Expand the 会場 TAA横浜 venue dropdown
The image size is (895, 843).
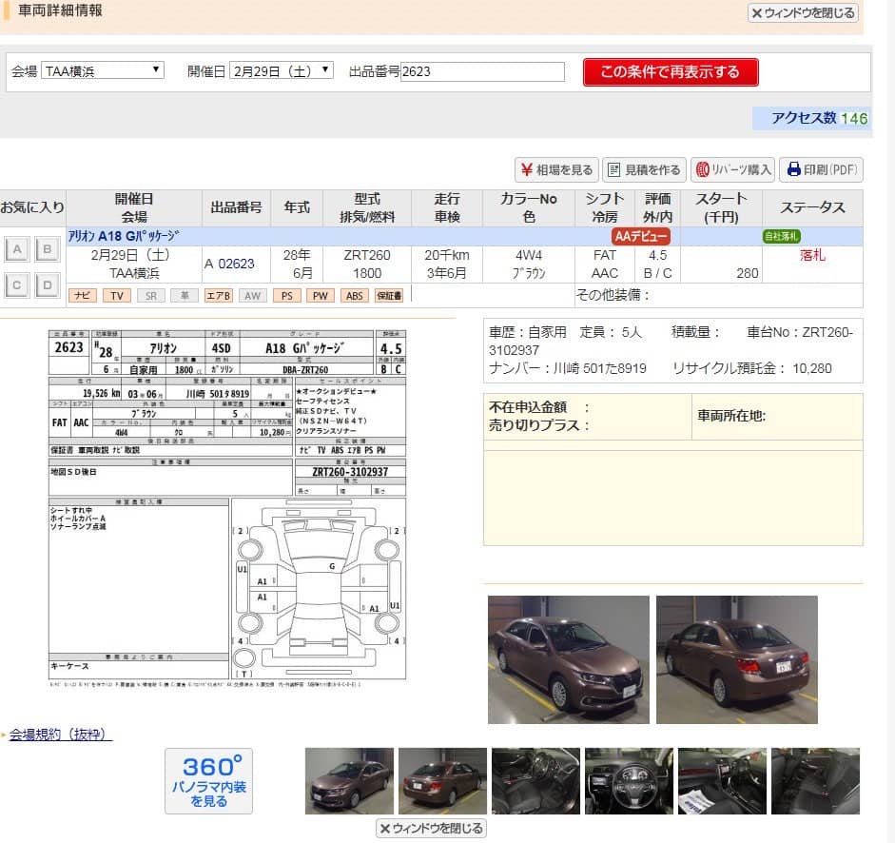click(103, 70)
